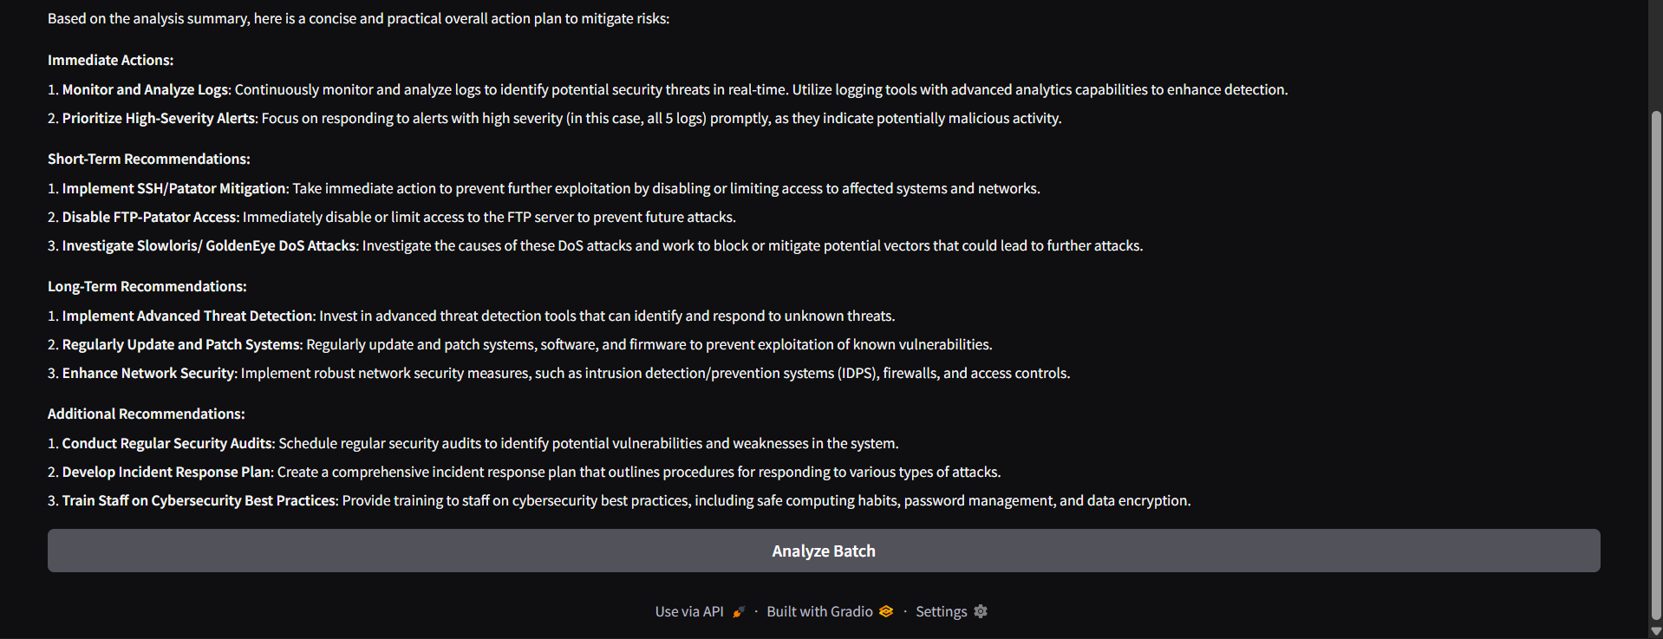Open the Settings link in footer
Screen dimensions: 1663x639
[x=941, y=611]
